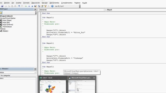
Task: Close the Módulo1 properties panel
Action: pyautogui.click(x=35, y=69)
